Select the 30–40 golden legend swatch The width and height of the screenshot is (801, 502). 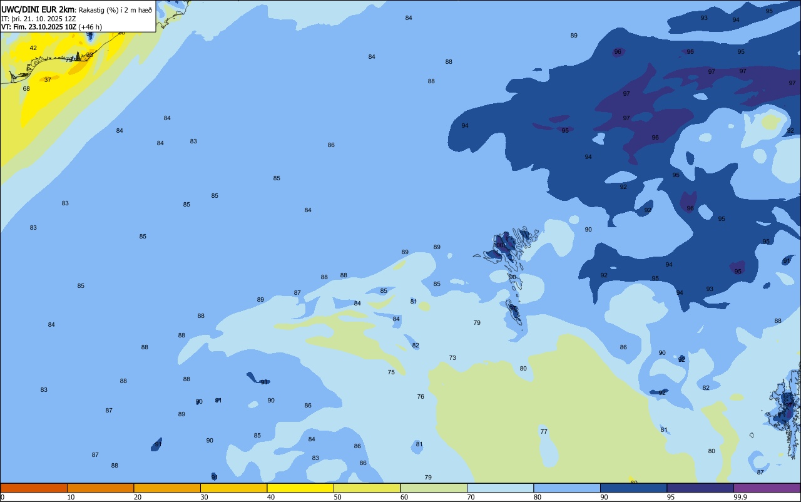(x=233, y=488)
